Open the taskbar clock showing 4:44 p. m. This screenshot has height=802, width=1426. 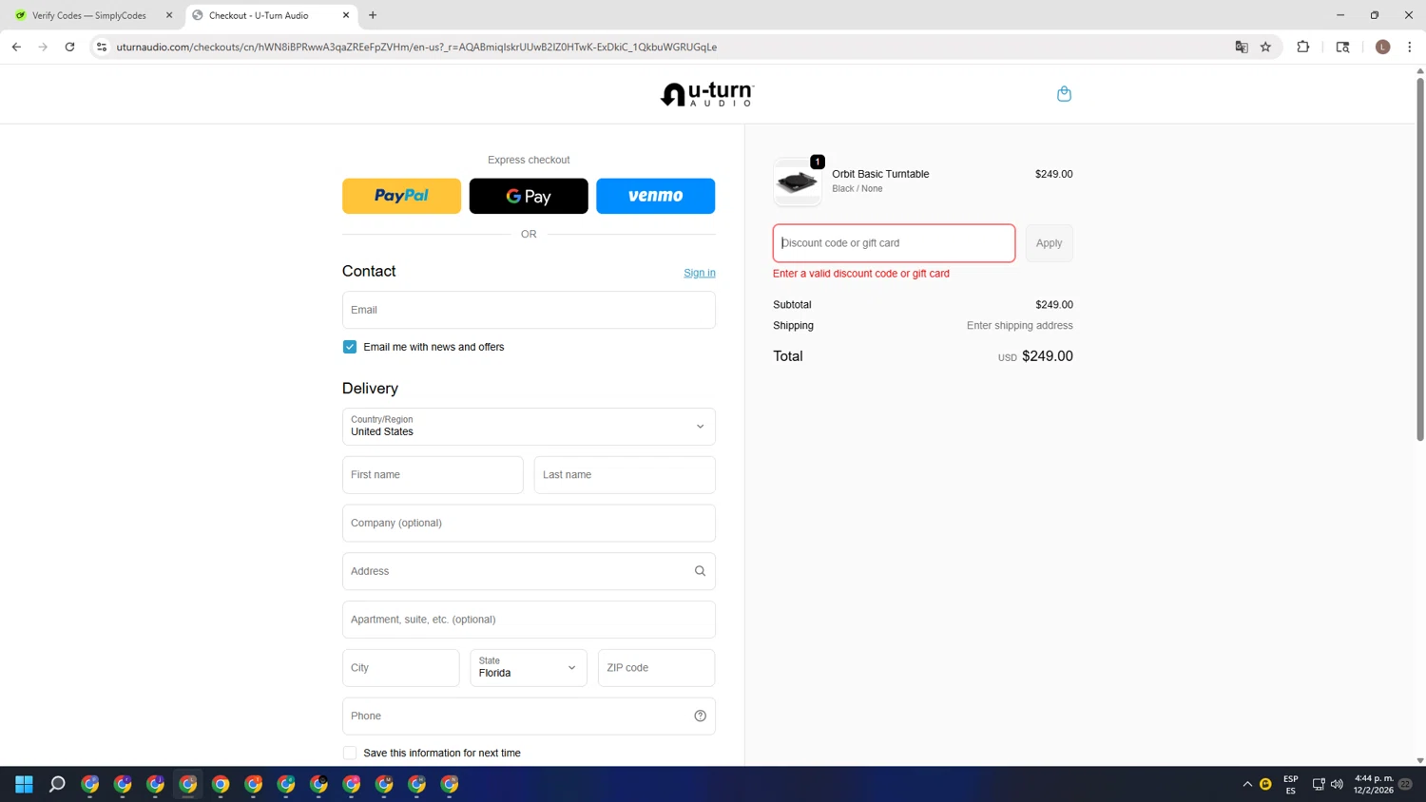(1374, 784)
